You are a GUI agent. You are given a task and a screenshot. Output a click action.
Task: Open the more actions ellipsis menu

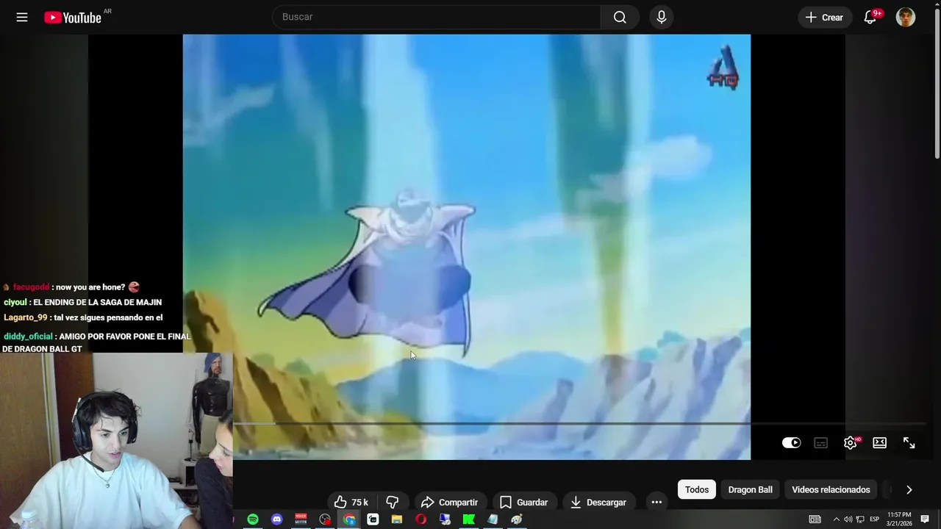click(x=656, y=503)
